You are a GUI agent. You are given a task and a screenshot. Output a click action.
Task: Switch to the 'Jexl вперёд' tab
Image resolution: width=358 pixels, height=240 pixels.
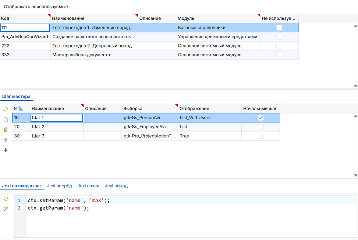(x=59, y=186)
